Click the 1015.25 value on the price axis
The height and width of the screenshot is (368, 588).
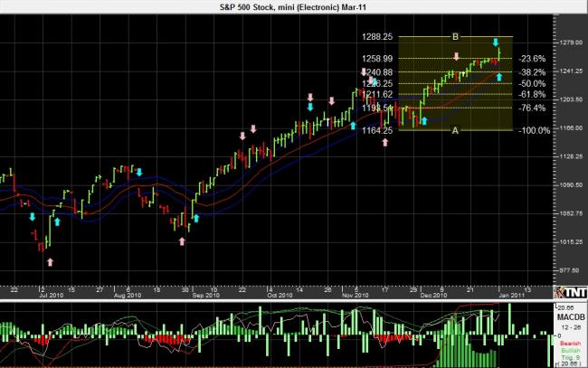pyautogui.click(x=571, y=242)
